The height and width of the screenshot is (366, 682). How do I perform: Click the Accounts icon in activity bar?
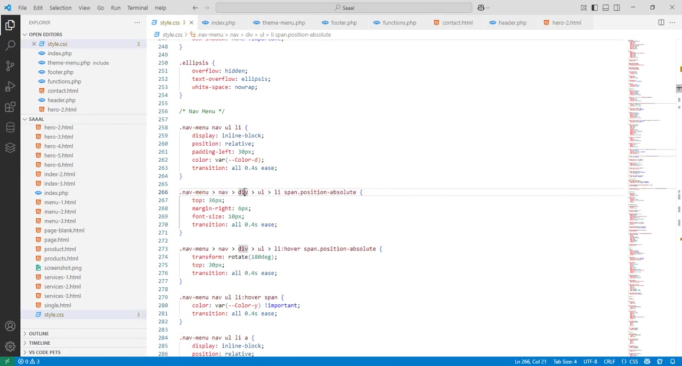click(10, 326)
